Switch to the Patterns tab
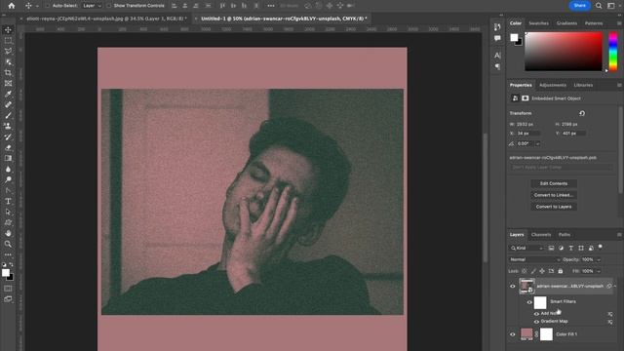 [x=594, y=23]
